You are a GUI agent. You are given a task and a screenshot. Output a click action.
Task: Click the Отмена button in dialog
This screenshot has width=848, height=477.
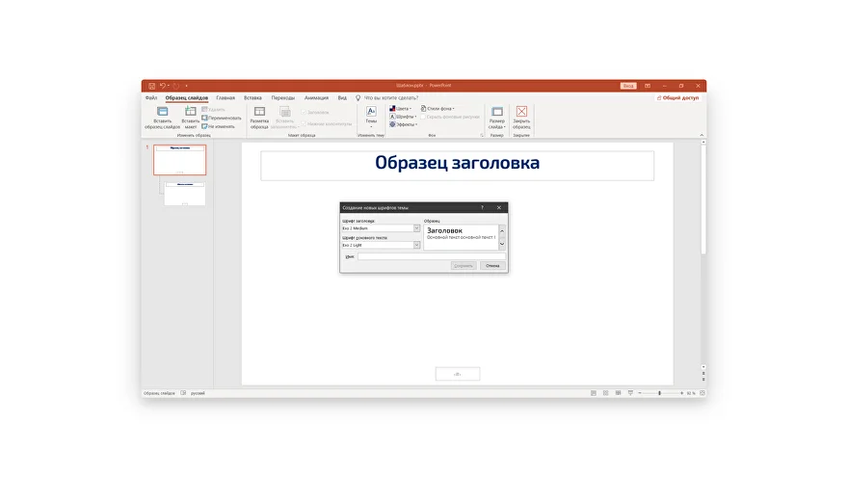tap(492, 266)
